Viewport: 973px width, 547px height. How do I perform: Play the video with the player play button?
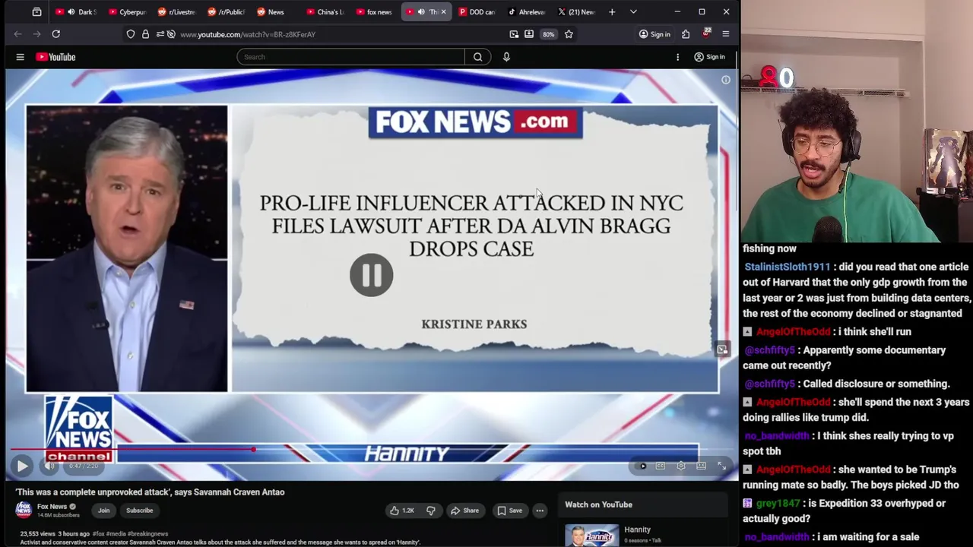tap(22, 466)
